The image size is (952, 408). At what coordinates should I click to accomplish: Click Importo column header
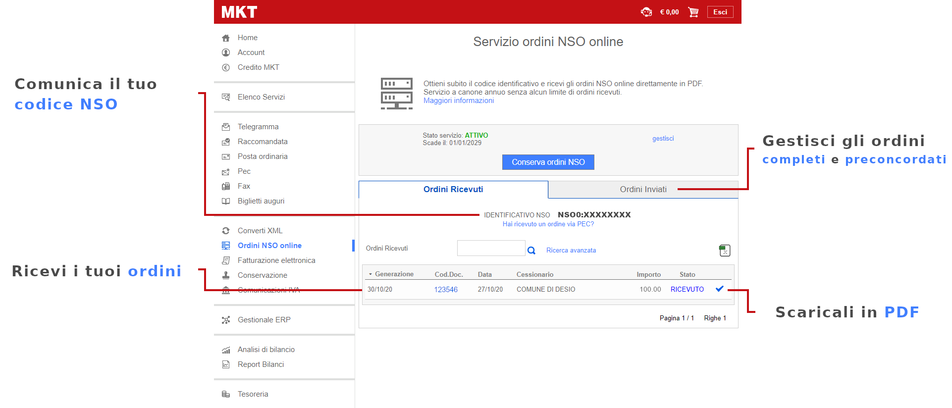coord(649,274)
